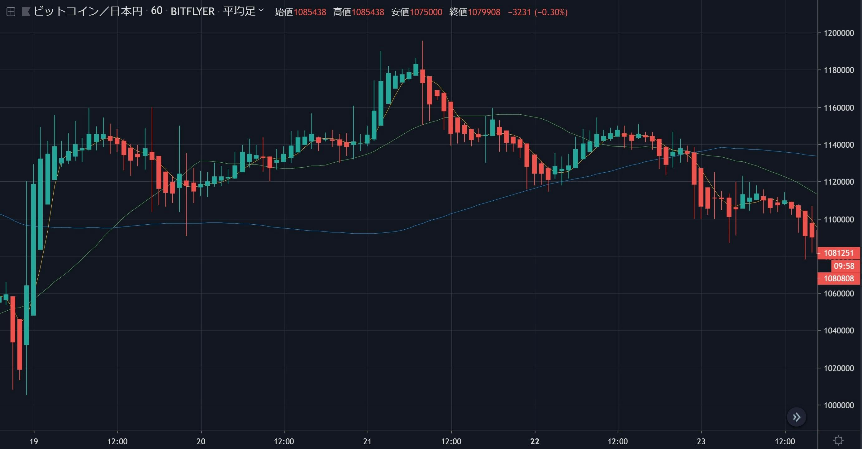Click the BITFLYER exchange label

tap(193, 12)
